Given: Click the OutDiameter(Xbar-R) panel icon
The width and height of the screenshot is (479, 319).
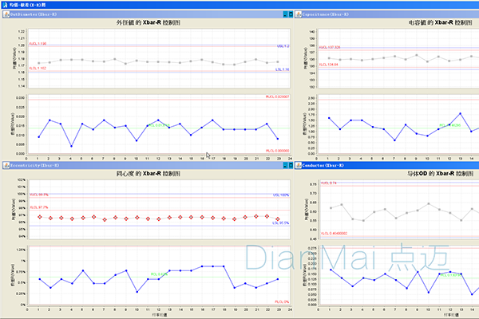Looking at the screenshot, I should pyautogui.click(x=4, y=14).
